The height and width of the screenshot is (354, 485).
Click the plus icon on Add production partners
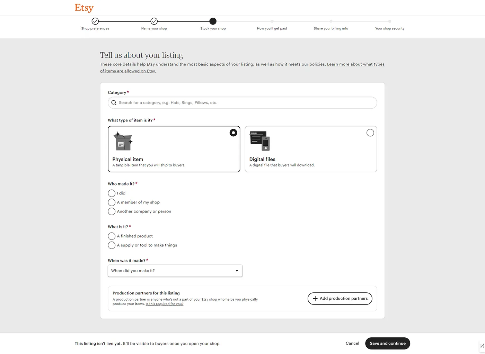tap(315, 299)
